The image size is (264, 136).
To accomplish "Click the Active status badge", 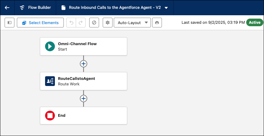I will pyautogui.click(x=254, y=23).
